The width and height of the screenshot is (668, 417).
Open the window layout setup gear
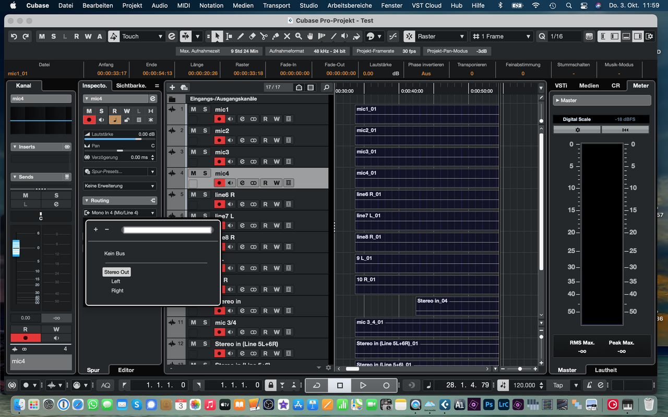pyautogui.click(x=649, y=36)
